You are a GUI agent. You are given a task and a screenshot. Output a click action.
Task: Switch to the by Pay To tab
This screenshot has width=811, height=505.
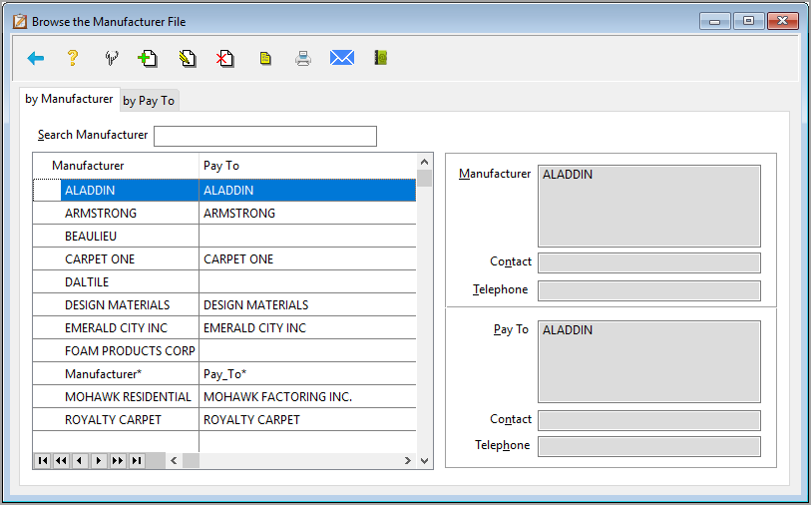coord(149,101)
